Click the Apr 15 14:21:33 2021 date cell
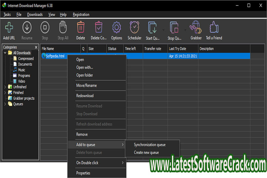The height and width of the screenshot is (178, 267). pyautogui.click(x=183, y=56)
